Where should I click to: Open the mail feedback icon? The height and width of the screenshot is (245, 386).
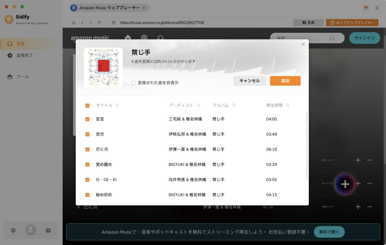[x=48, y=231]
